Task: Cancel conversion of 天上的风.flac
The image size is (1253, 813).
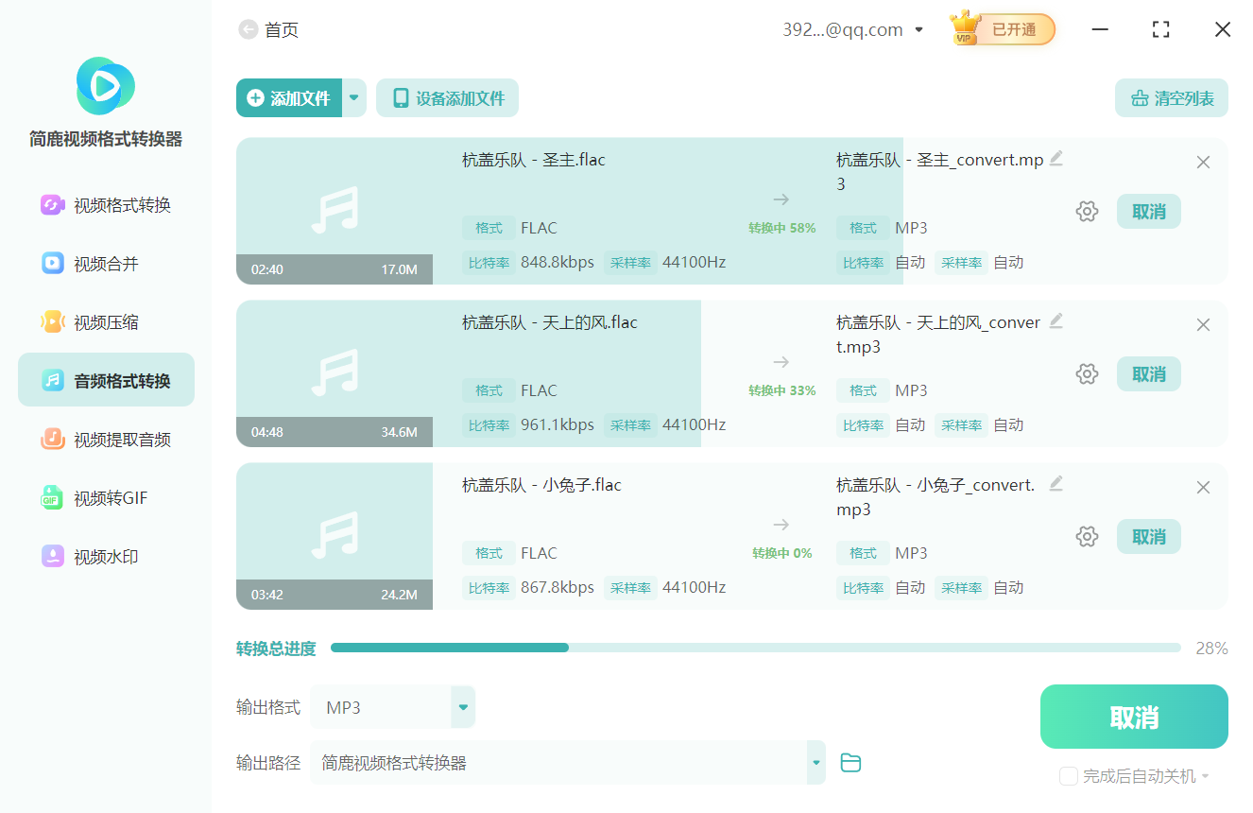Action: pos(1148,373)
